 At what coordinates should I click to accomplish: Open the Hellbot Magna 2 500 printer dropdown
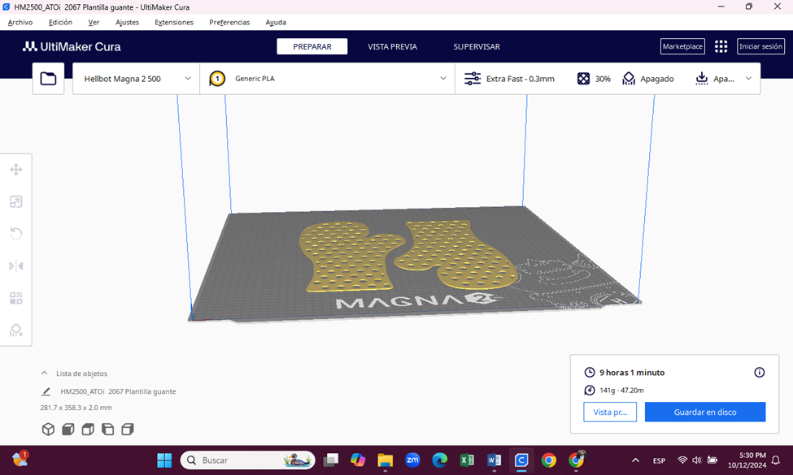point(136,79)
